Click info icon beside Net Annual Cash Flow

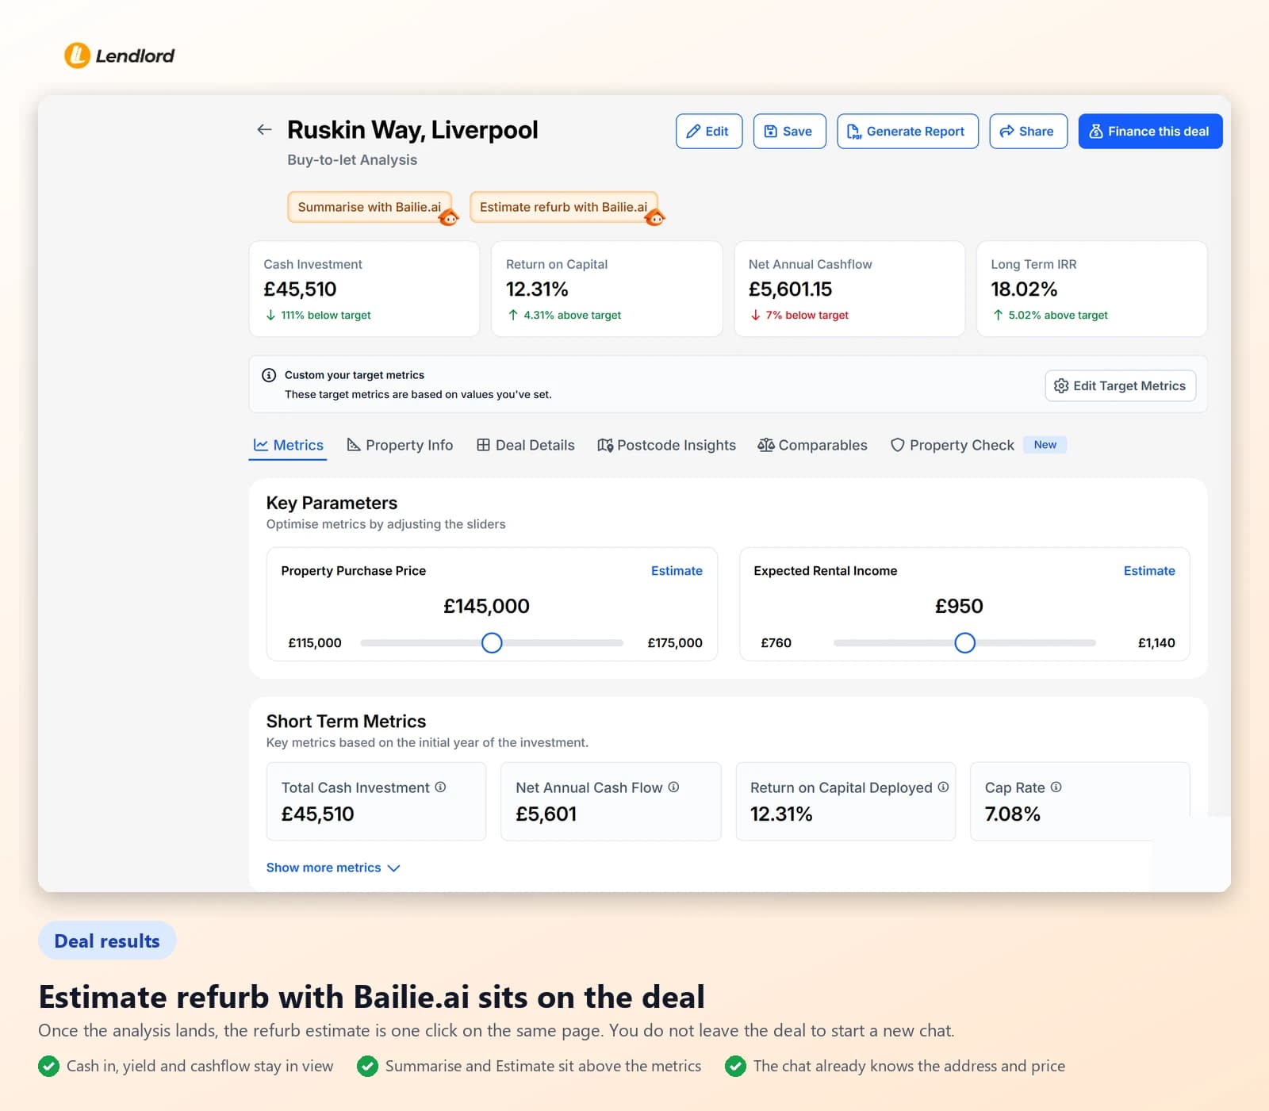click(673, 787)
